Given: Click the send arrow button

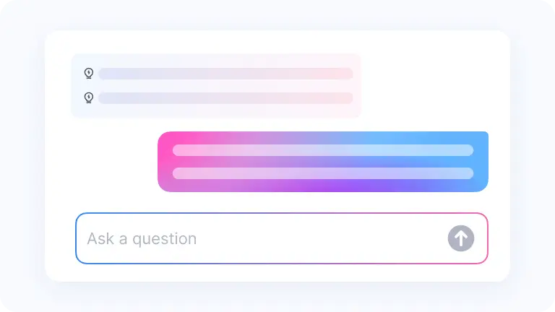Looking at the screenshot, I should coord(461,238).
